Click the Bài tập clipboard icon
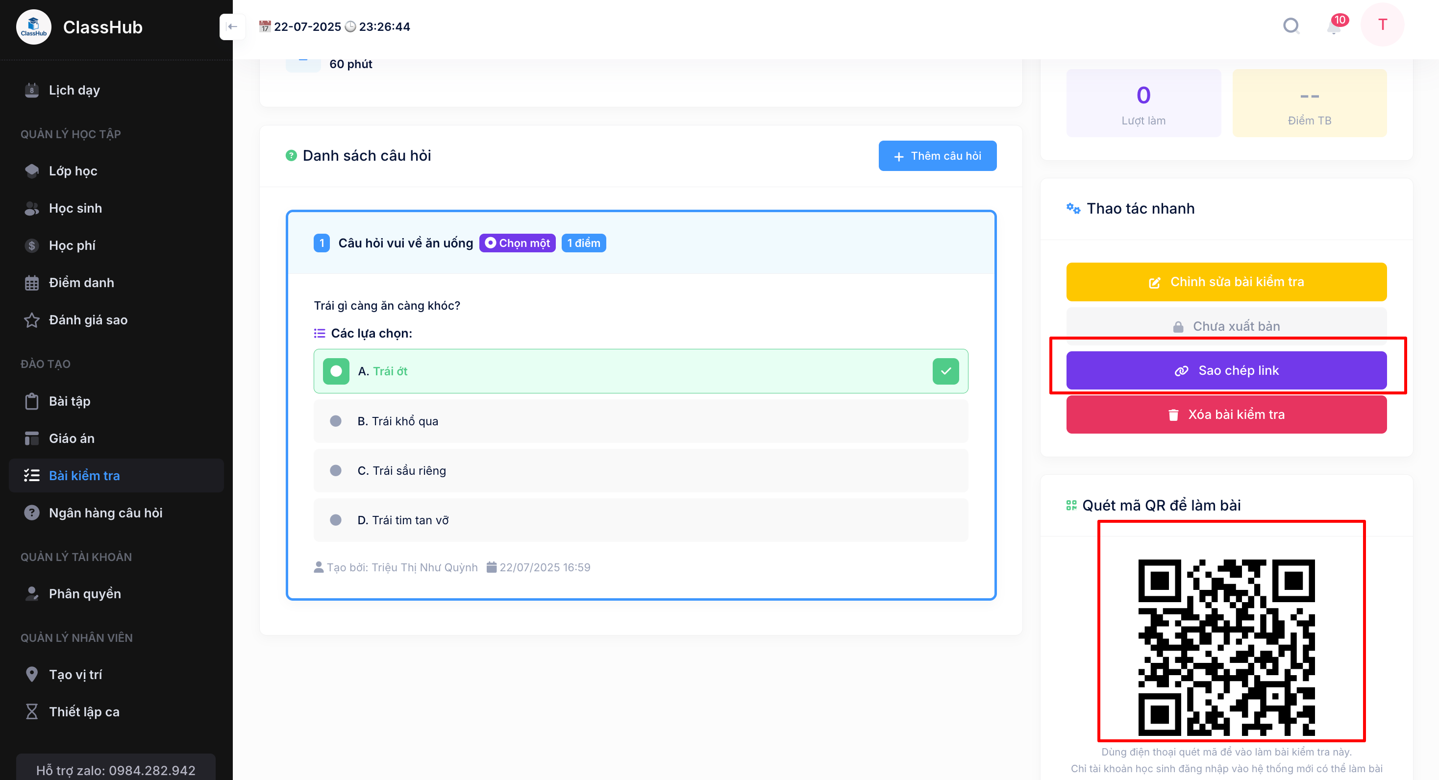The image size is (1439, 780). tap(32, 401)
